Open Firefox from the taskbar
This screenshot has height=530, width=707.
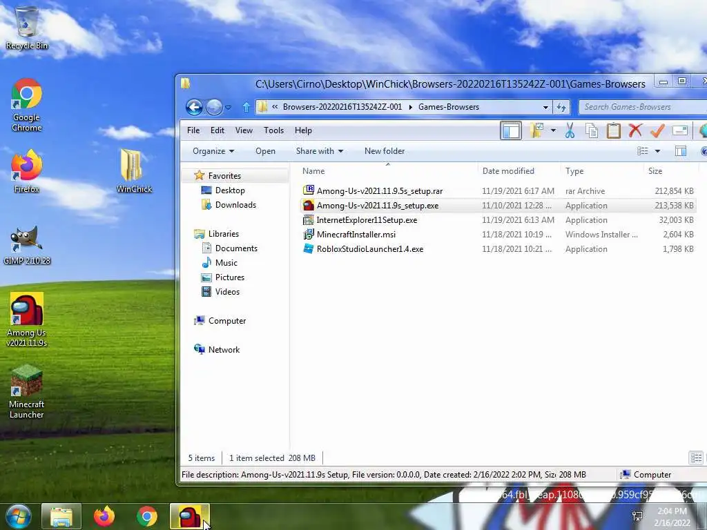(x=104, y=516)
